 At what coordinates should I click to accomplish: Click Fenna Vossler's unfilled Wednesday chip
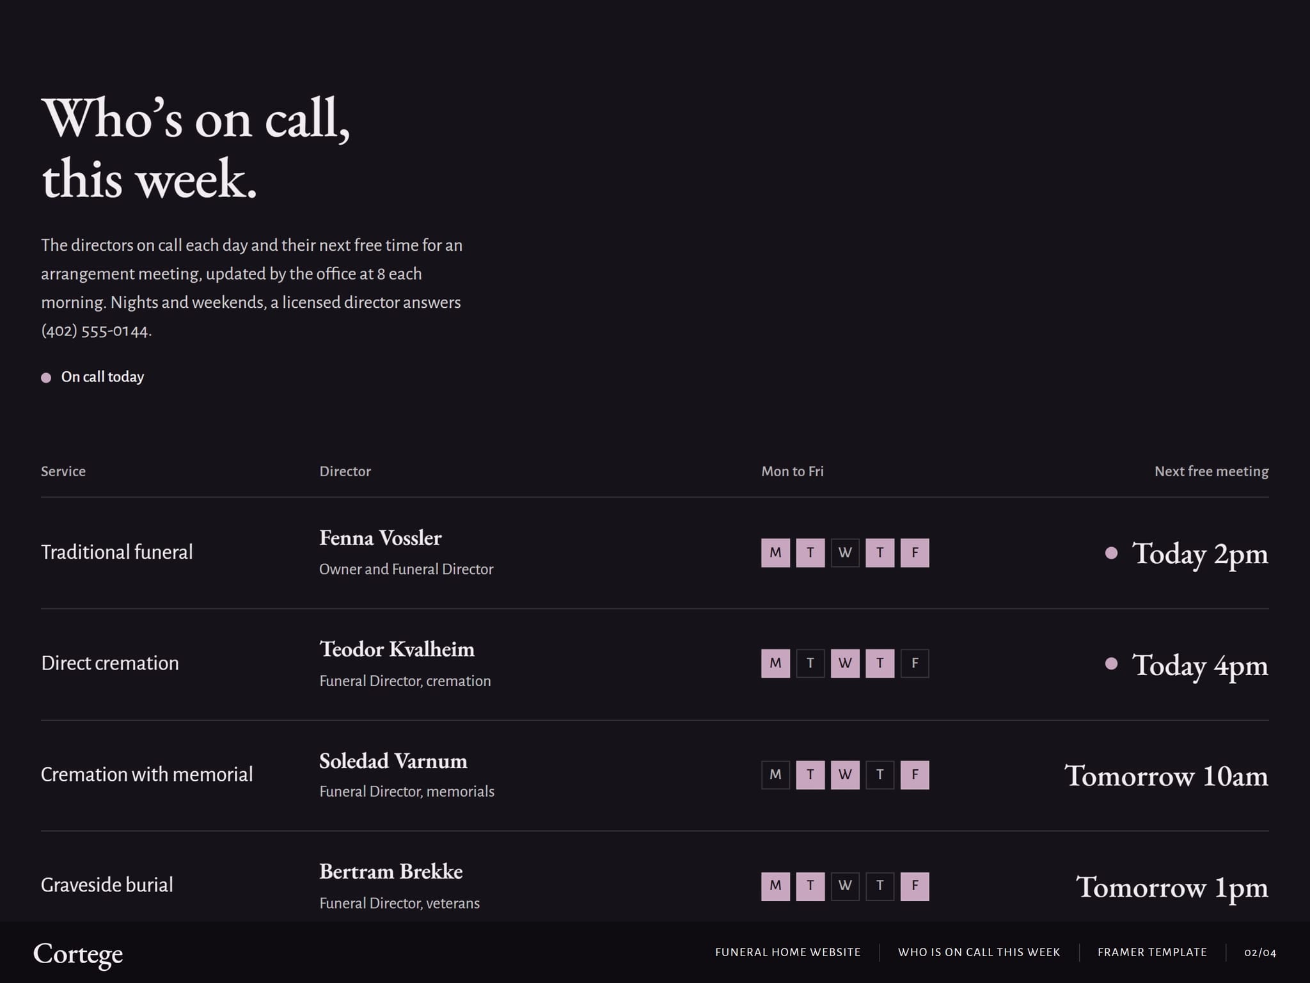pos(845,553)
